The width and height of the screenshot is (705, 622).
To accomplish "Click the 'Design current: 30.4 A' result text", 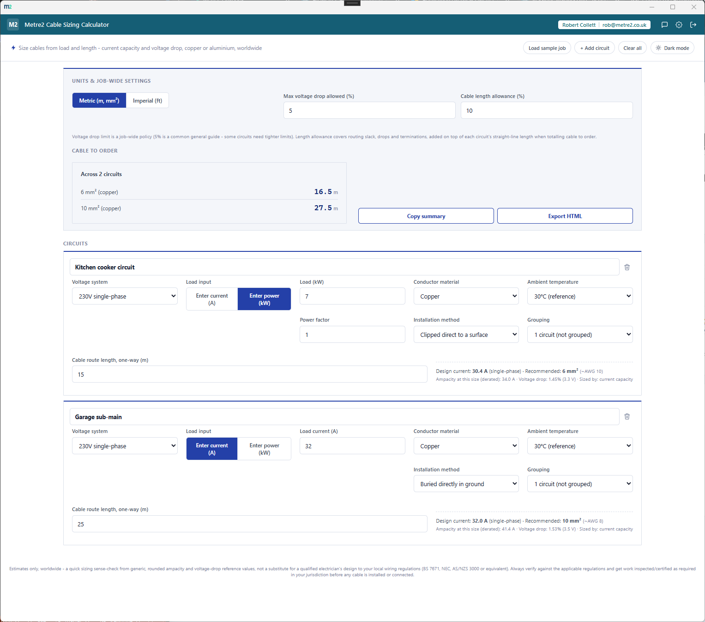I will click(x=462, y=371).
